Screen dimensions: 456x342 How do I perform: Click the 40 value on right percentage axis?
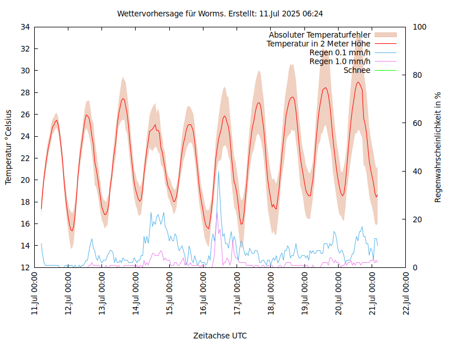click(417, 172)
